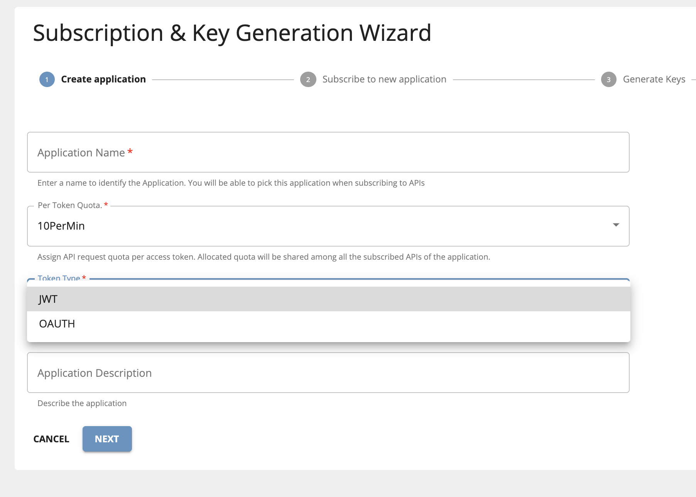Click the Subscription & Key Generation Wizard heading
This screenshot has height=497, width=696.
tap(232, 33)
